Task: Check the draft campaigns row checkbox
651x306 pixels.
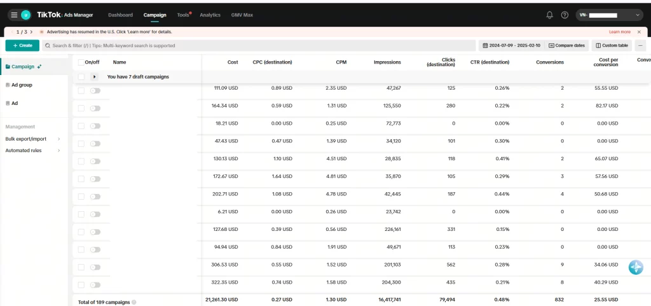Action: tap(81, 77)
